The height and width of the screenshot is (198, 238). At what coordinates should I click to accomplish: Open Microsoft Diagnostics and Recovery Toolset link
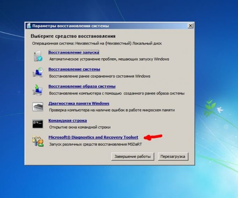[93, 137]
